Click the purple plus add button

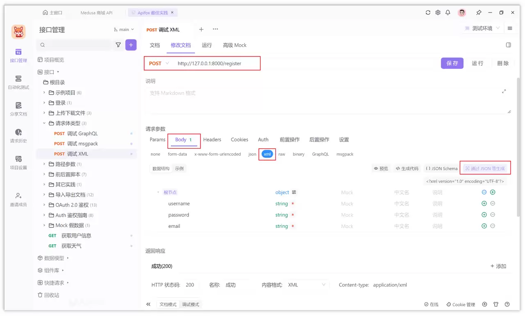pyautogui.click(x=131, y=45)
